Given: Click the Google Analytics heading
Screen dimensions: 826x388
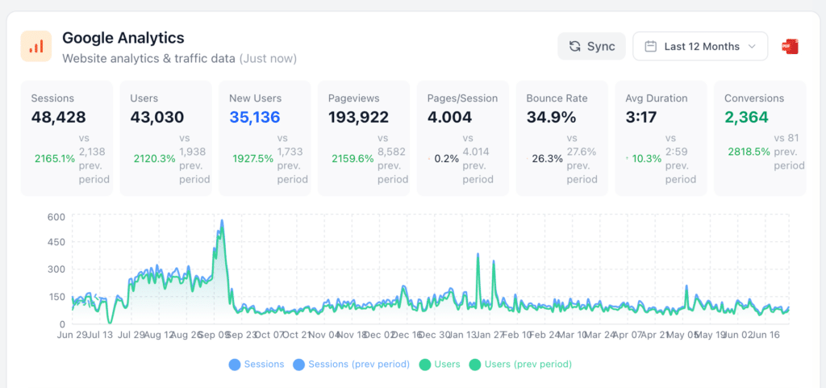Looking at the screenshot, I should [x=123, y=38].
